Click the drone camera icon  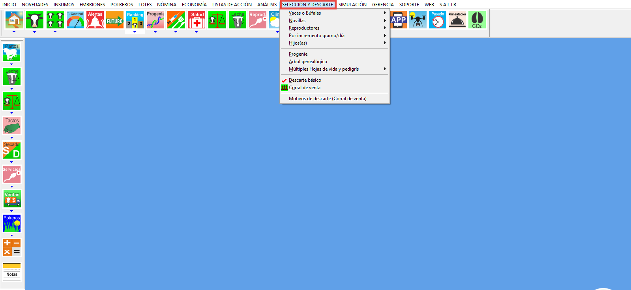(x=418, y=20)
